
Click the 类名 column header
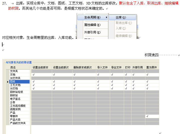(13, 67)
